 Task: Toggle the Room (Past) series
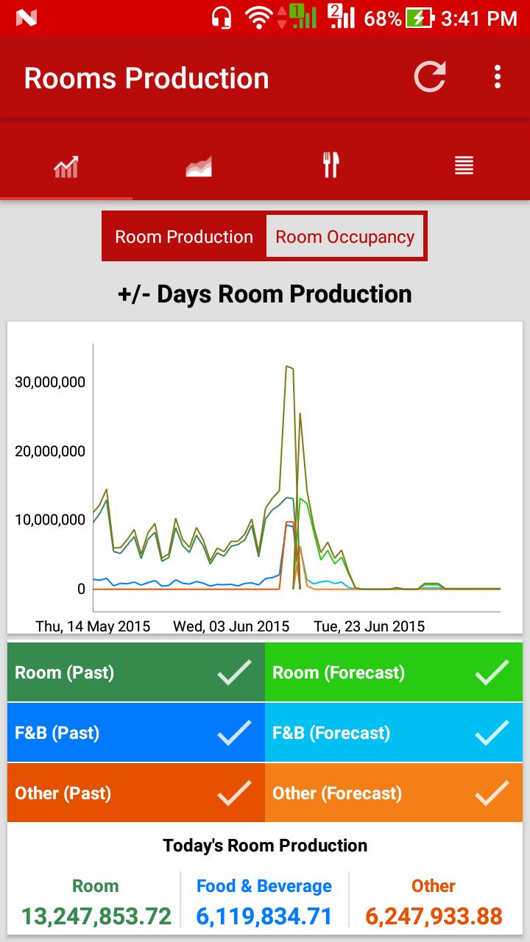pos(136,673)
